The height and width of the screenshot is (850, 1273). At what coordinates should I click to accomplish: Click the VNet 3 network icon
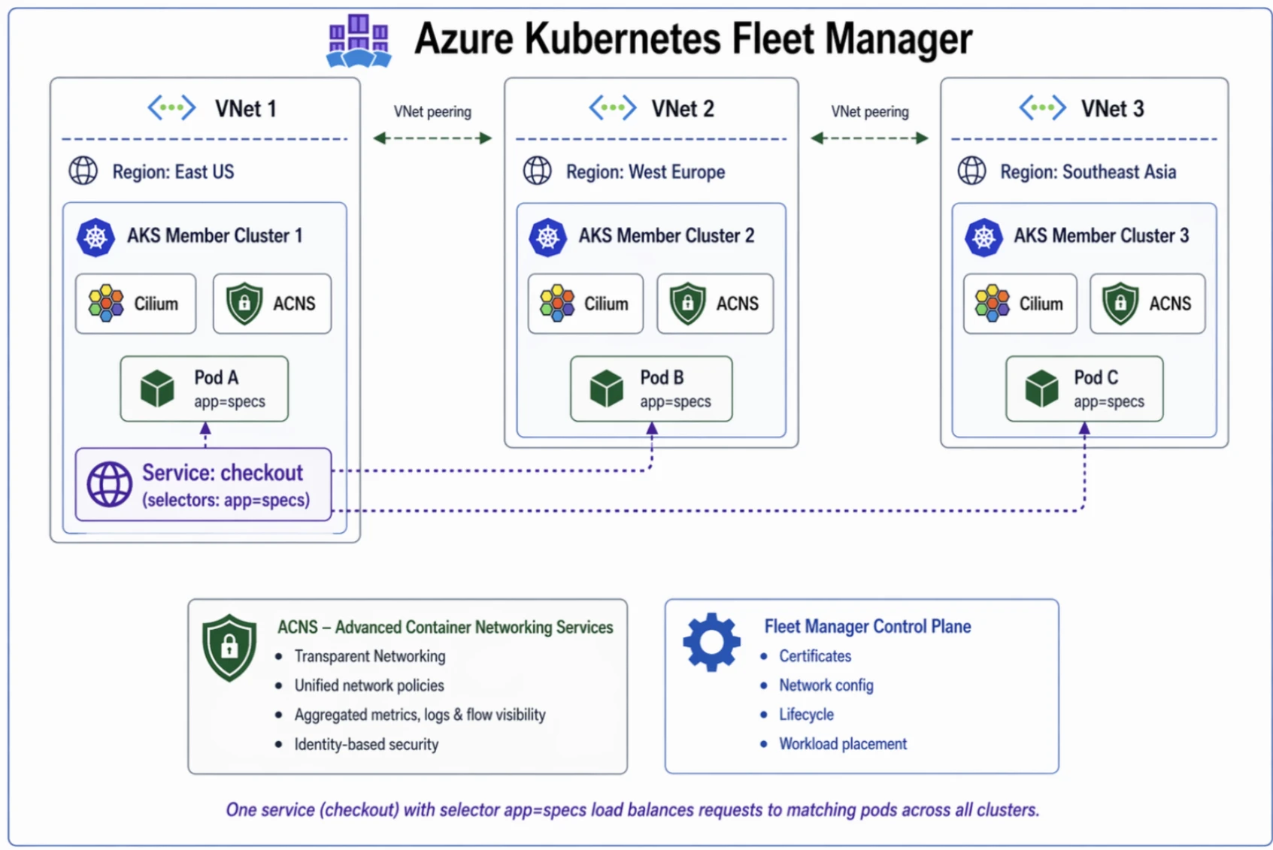[1042, 108]
